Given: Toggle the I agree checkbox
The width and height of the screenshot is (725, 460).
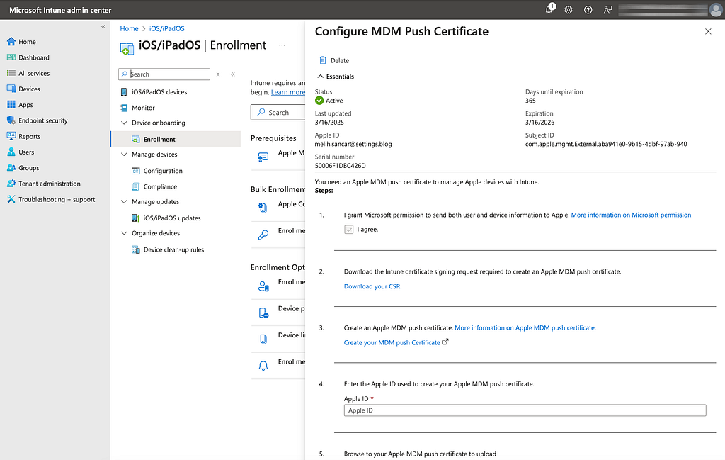Looking at the screenshot, I should pos(349,230).
